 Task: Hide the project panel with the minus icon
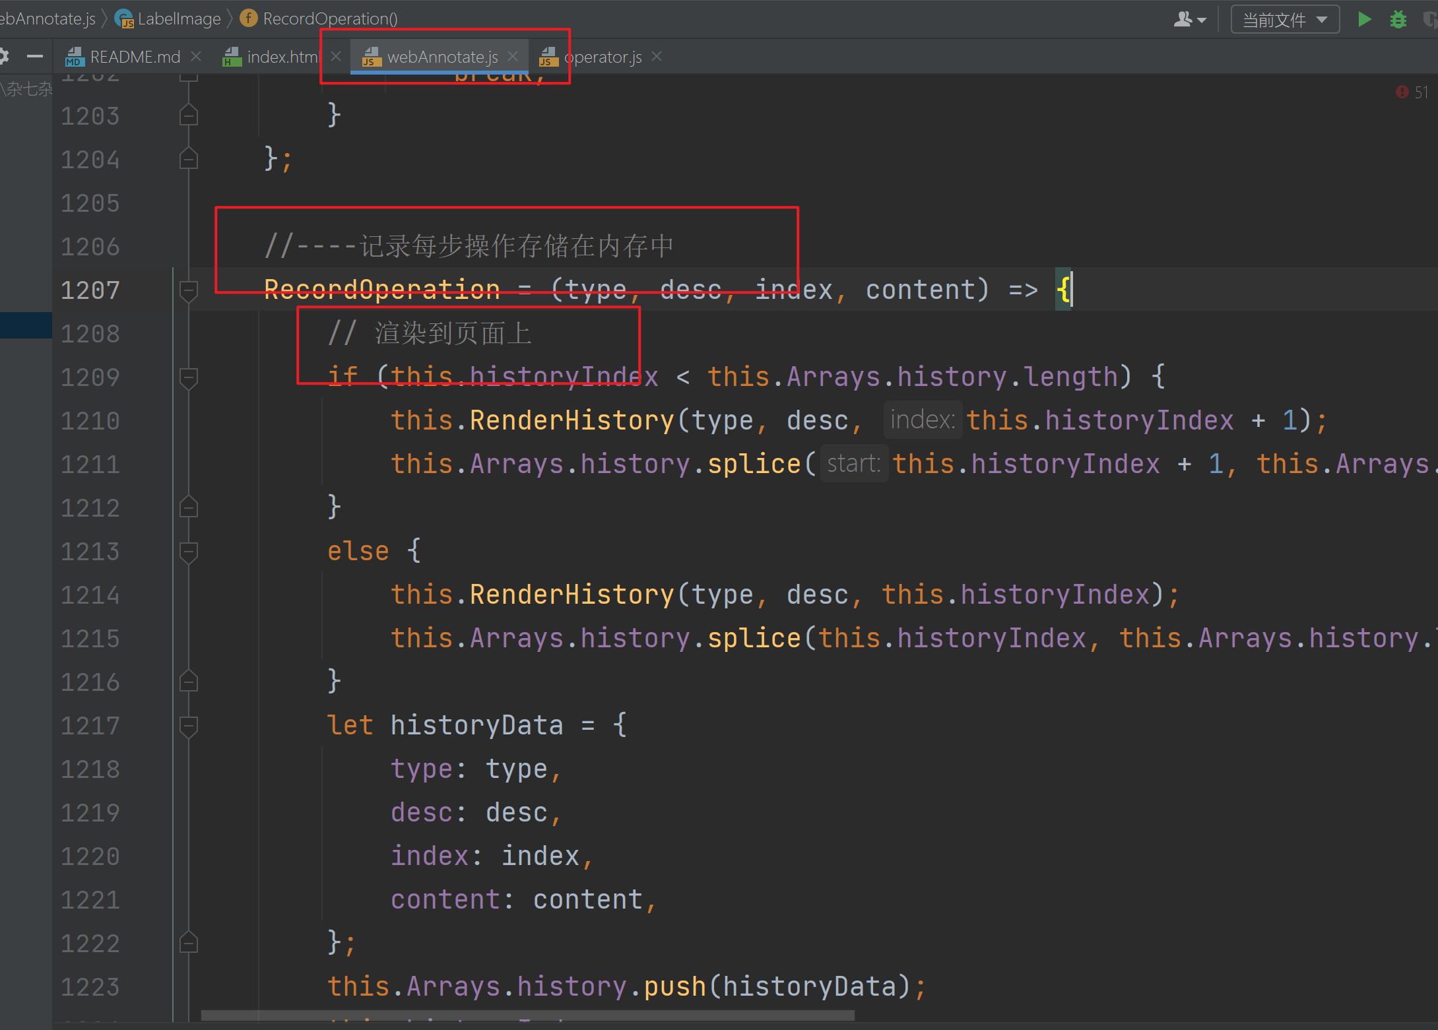[35, 57]
